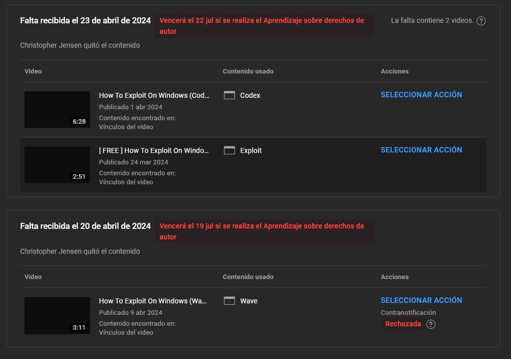Click the red 'Vencerá el 19 jul' notice
Image resolution: width=511 pixels, height=359 pixels.
click(x=264, y=231)
